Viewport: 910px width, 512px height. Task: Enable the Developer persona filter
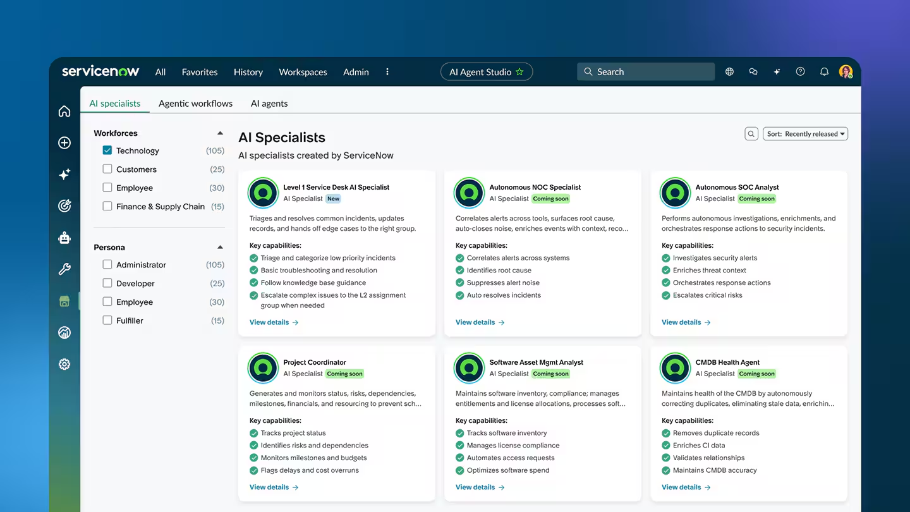coord(107,283)
